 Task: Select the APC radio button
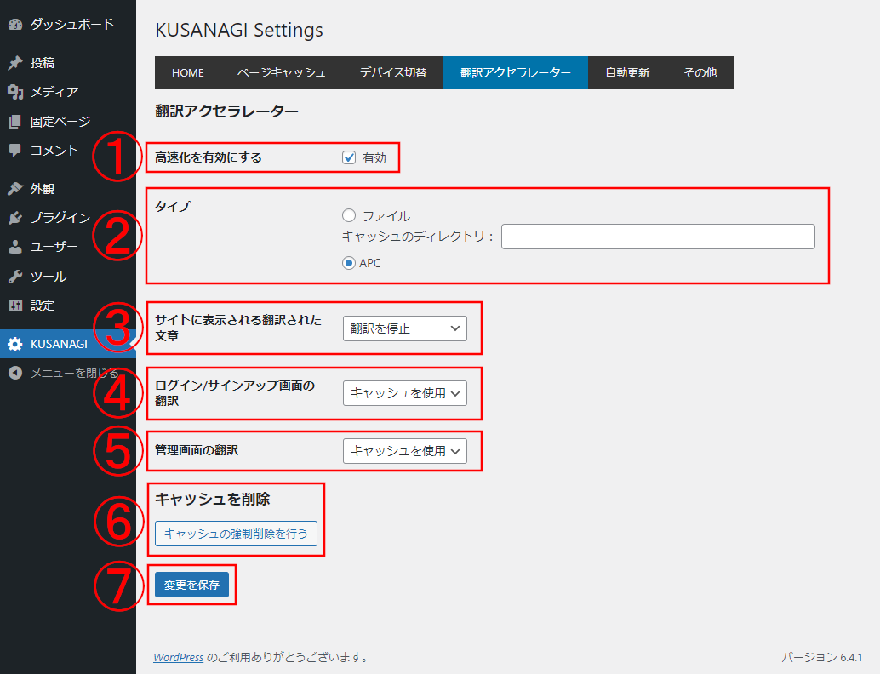point(348,262)
